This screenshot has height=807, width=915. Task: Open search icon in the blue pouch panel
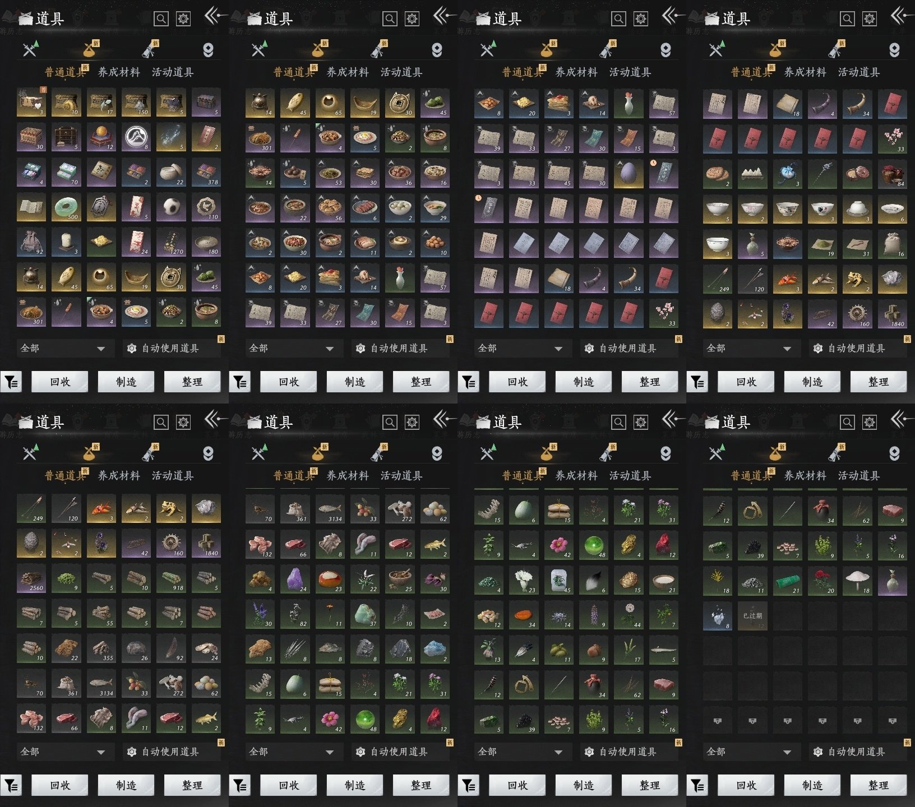click(847, 19)
